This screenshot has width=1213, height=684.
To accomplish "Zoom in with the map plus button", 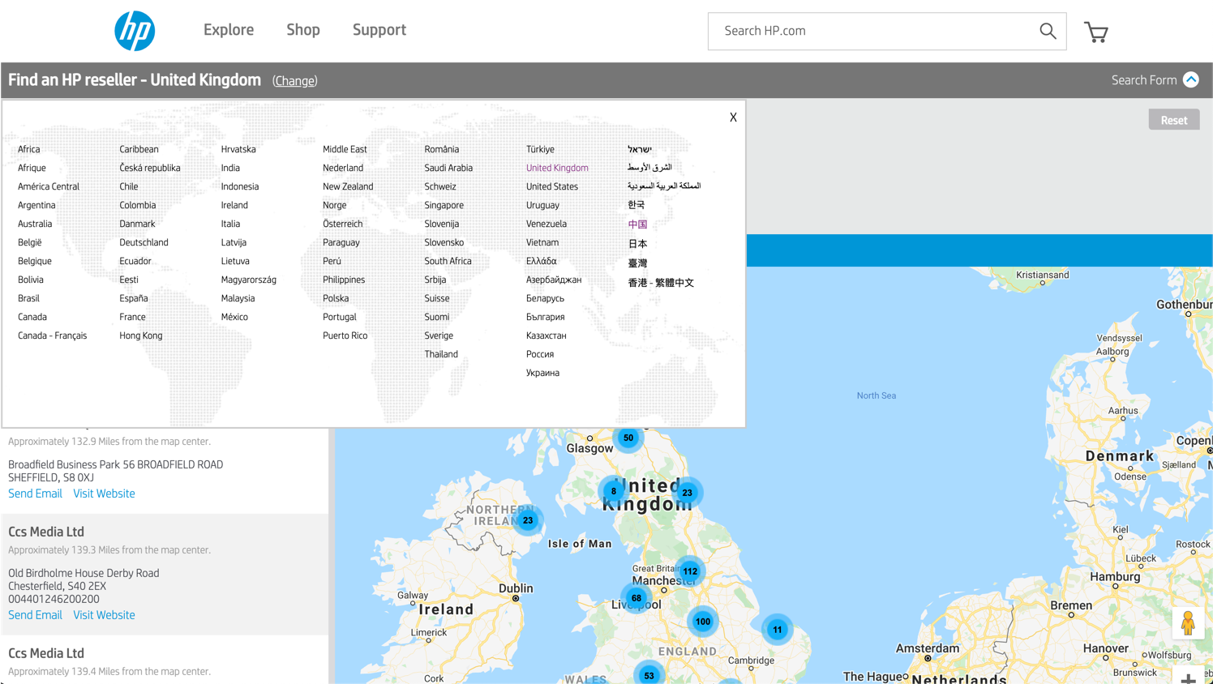I will pyautogui.click(x=1188, y=678).
